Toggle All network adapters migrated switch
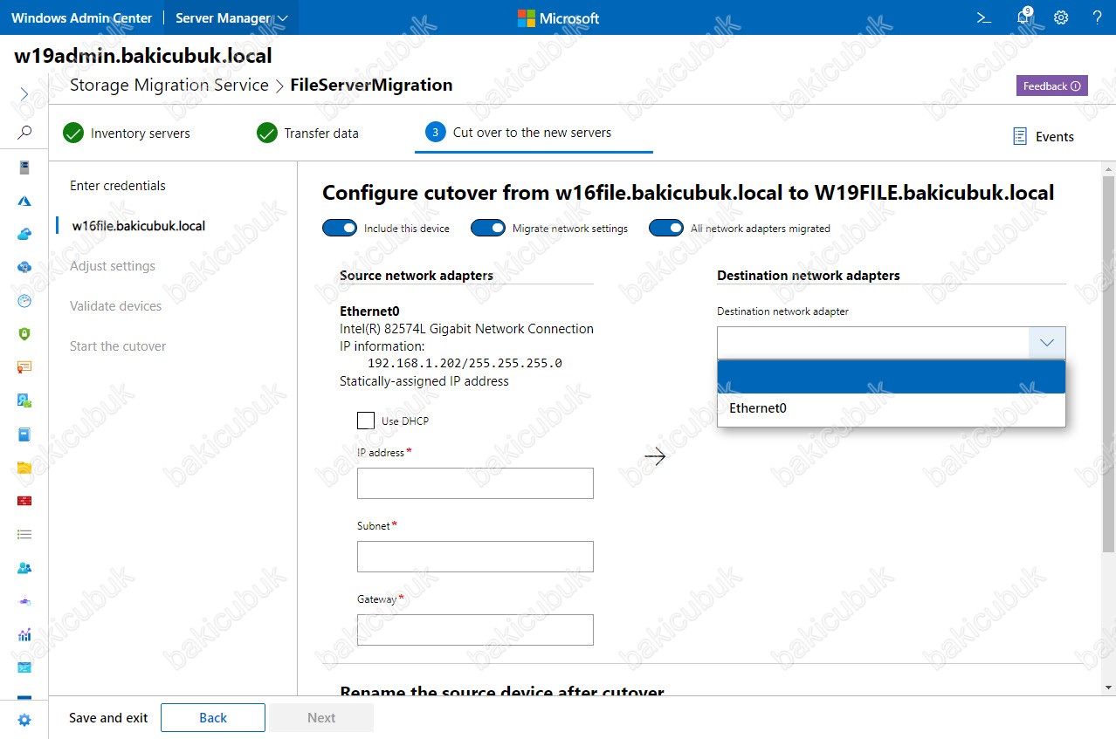 point(666,228)
